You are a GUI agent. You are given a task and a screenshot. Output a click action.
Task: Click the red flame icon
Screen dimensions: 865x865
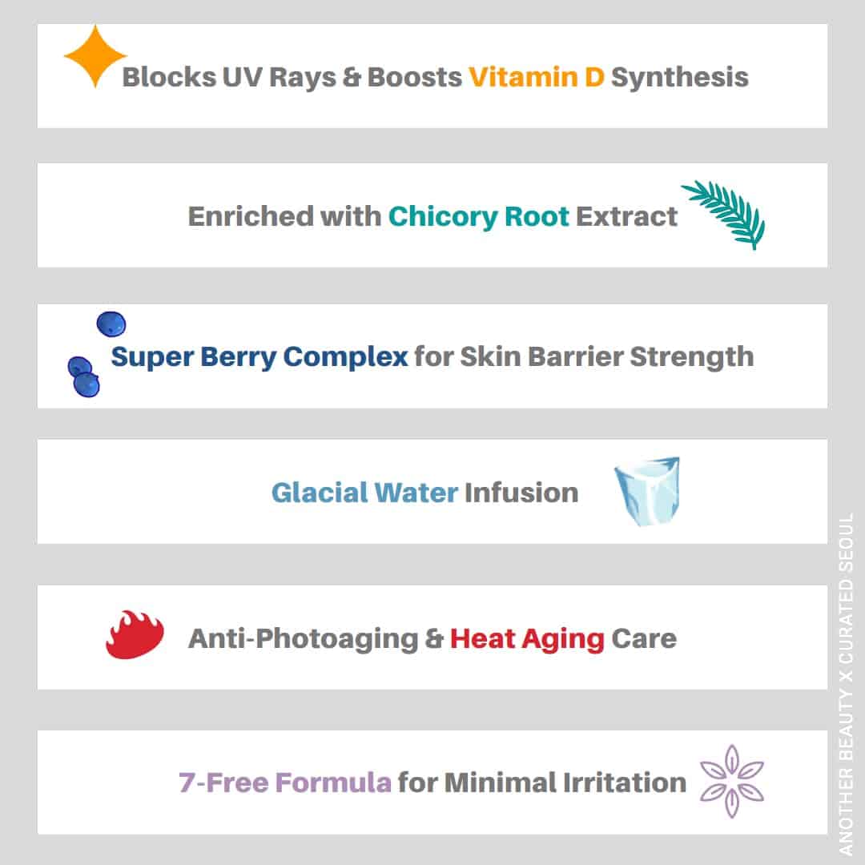pyautogui.click(x=135, y=634)
